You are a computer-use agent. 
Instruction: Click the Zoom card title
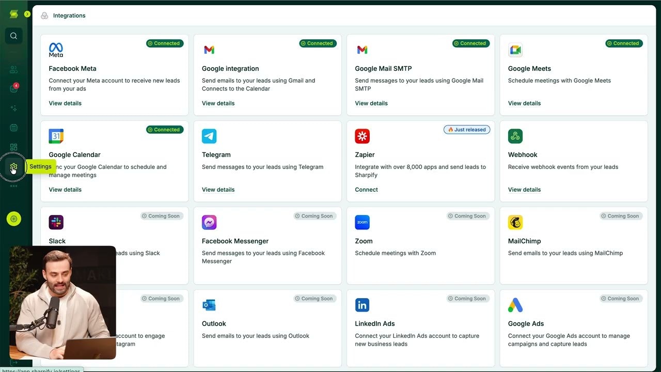click(364, 241)
